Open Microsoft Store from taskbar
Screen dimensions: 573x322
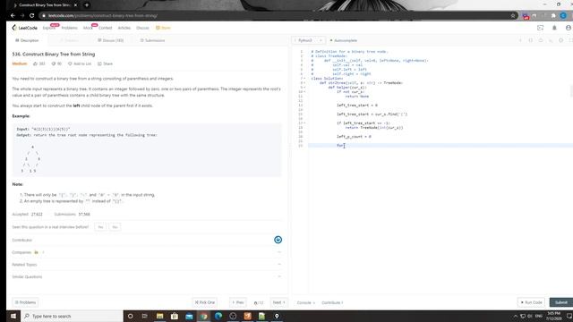coord(175,316)
